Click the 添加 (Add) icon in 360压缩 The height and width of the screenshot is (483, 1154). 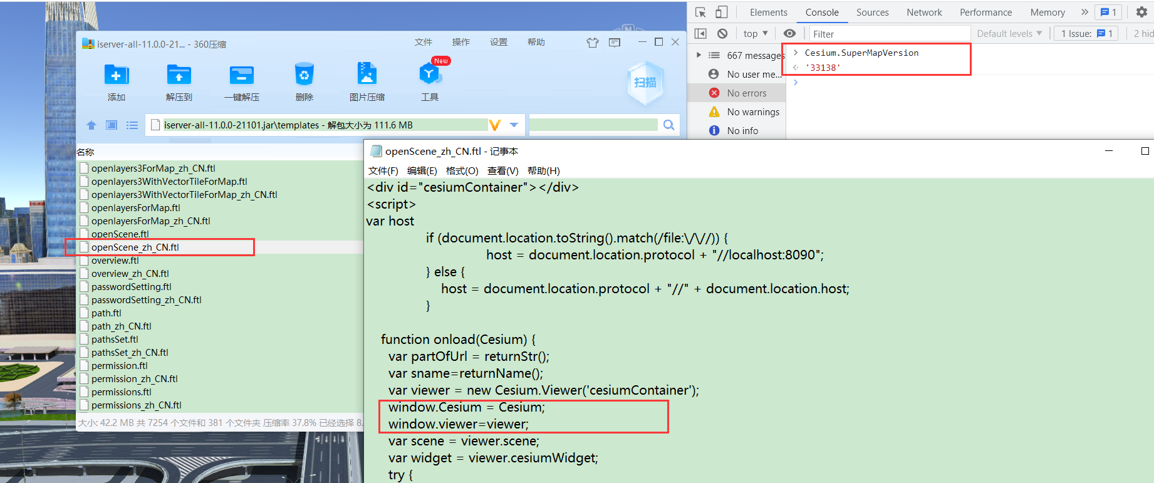(x=116, y=75)
